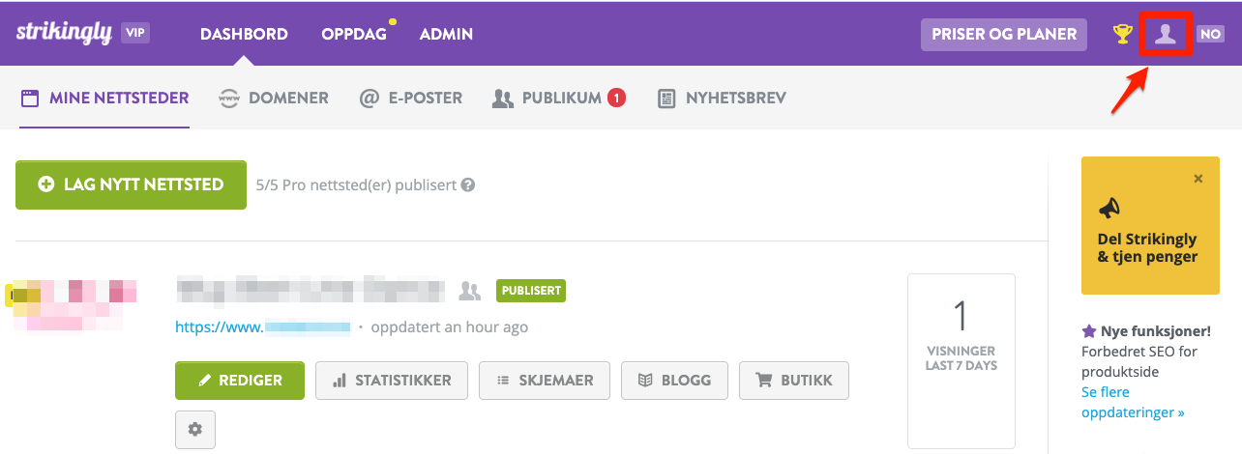The image size is (1242, 454).
Task: Click the REDIGER button
Action: (x=240, y=381)
